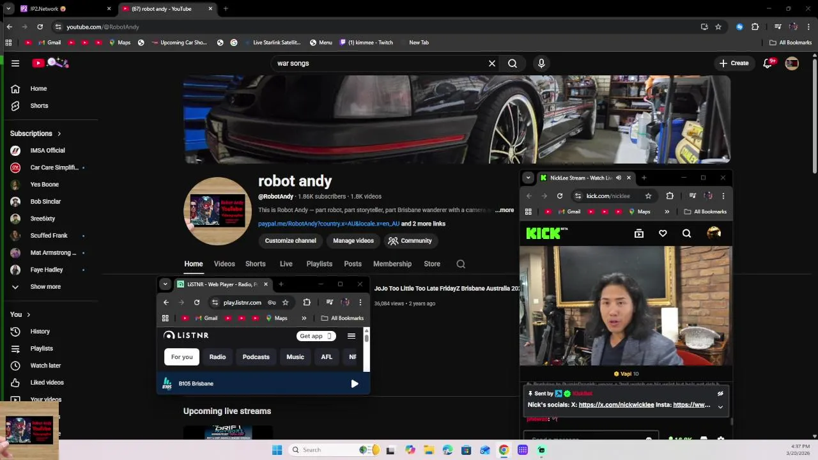Play B105 Brisbane in LiSTNR
The width and height of the screenshot is (818, 460).
tap(355, 384)
